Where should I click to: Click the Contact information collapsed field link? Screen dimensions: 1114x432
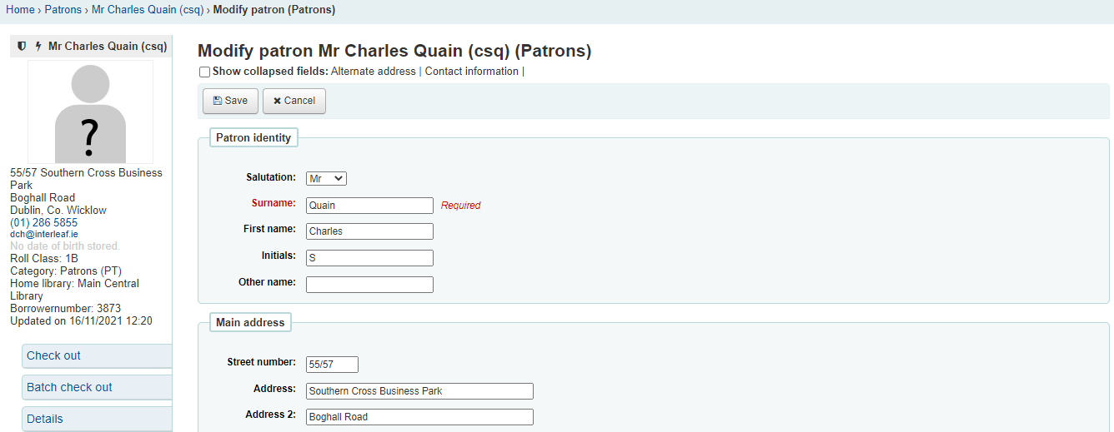471,72
